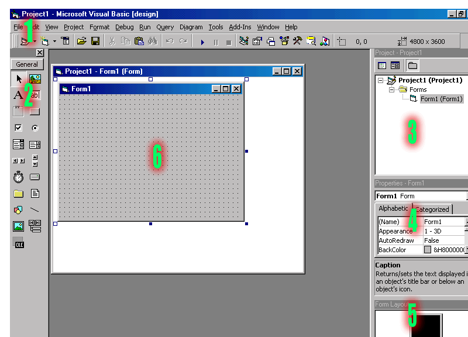Viewport: 468px width, 337px height.
Task: Open the Menu Editor from the toolbar
Action: (65, 41)
